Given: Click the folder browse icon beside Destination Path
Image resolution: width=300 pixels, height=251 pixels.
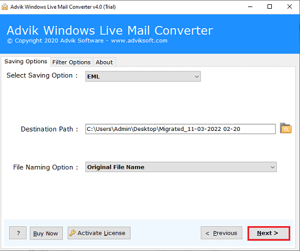Looking at the screenshot, I should pyautogui.click(x=286, y=128).
